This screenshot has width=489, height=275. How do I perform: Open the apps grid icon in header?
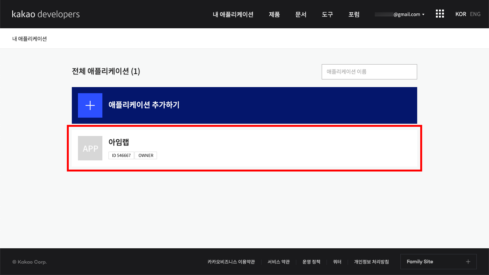click(x=440, y=14)
